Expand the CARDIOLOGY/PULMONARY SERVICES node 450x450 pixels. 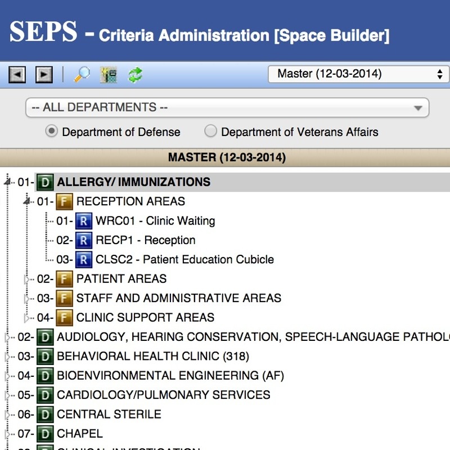pyautogui.click(x=7, y=395)
